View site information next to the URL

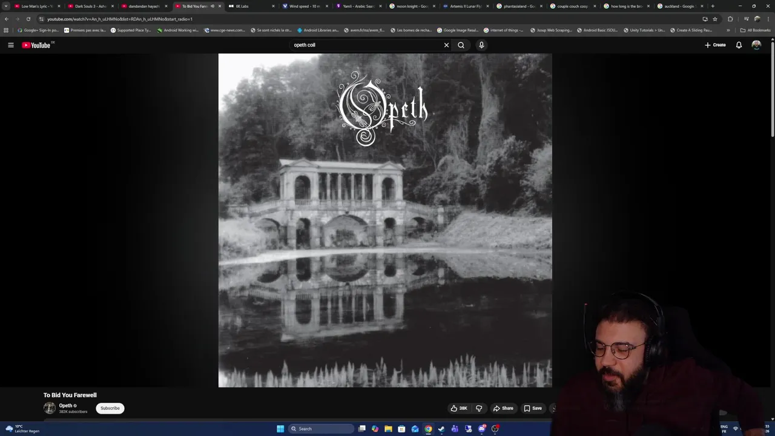41,19
